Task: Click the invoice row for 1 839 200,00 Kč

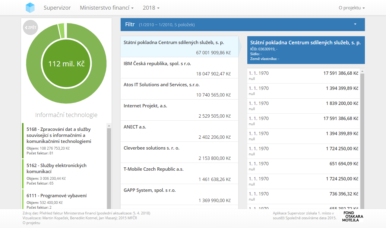Action: [303, 106]
